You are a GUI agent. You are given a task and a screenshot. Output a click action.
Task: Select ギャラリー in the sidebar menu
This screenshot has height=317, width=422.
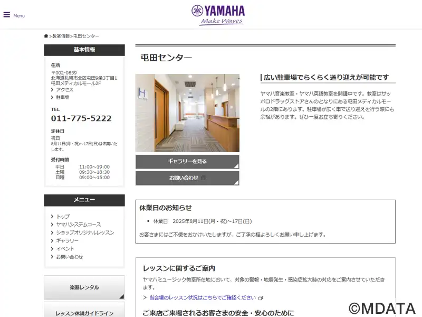pos(68,241)
